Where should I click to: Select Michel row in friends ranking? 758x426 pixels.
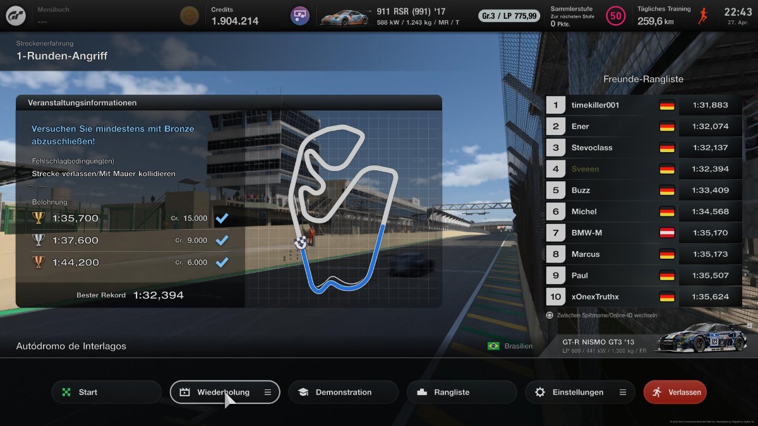[x=644, y=211]
